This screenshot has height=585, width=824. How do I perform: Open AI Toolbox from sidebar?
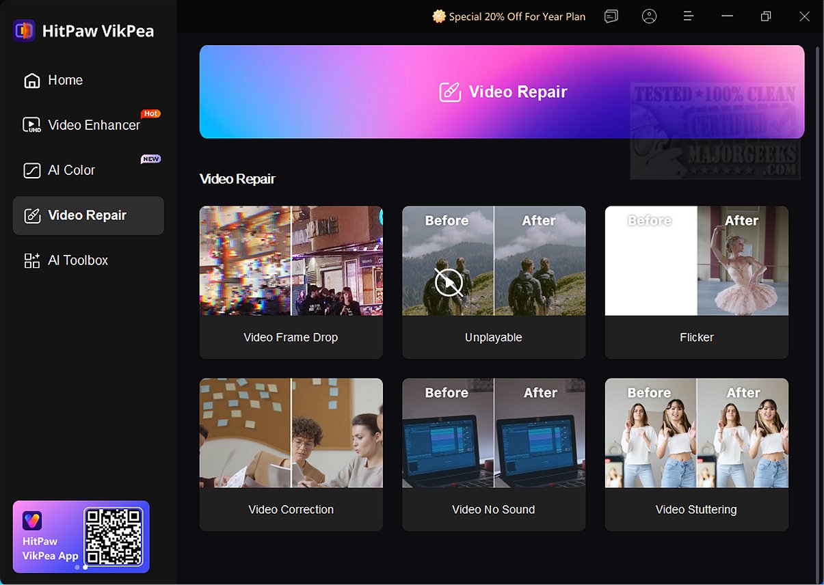pyautogui.click(x=88, y=260)
